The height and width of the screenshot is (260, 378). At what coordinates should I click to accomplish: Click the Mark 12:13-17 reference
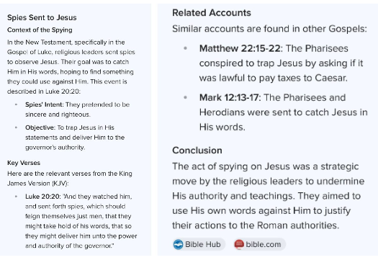pyautogui.click(x=229, y=98)
